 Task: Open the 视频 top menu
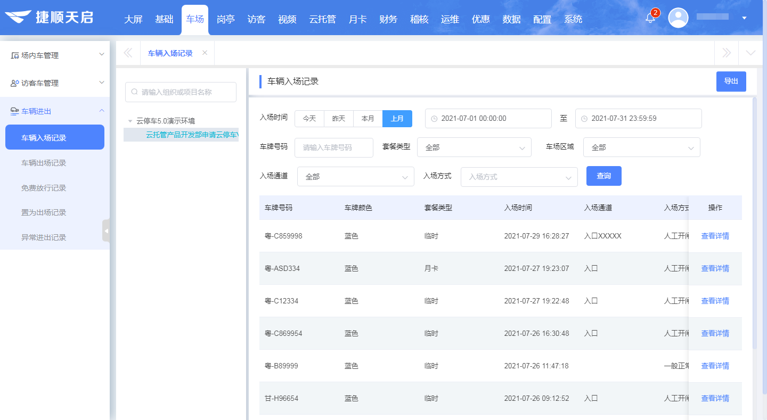287,20
